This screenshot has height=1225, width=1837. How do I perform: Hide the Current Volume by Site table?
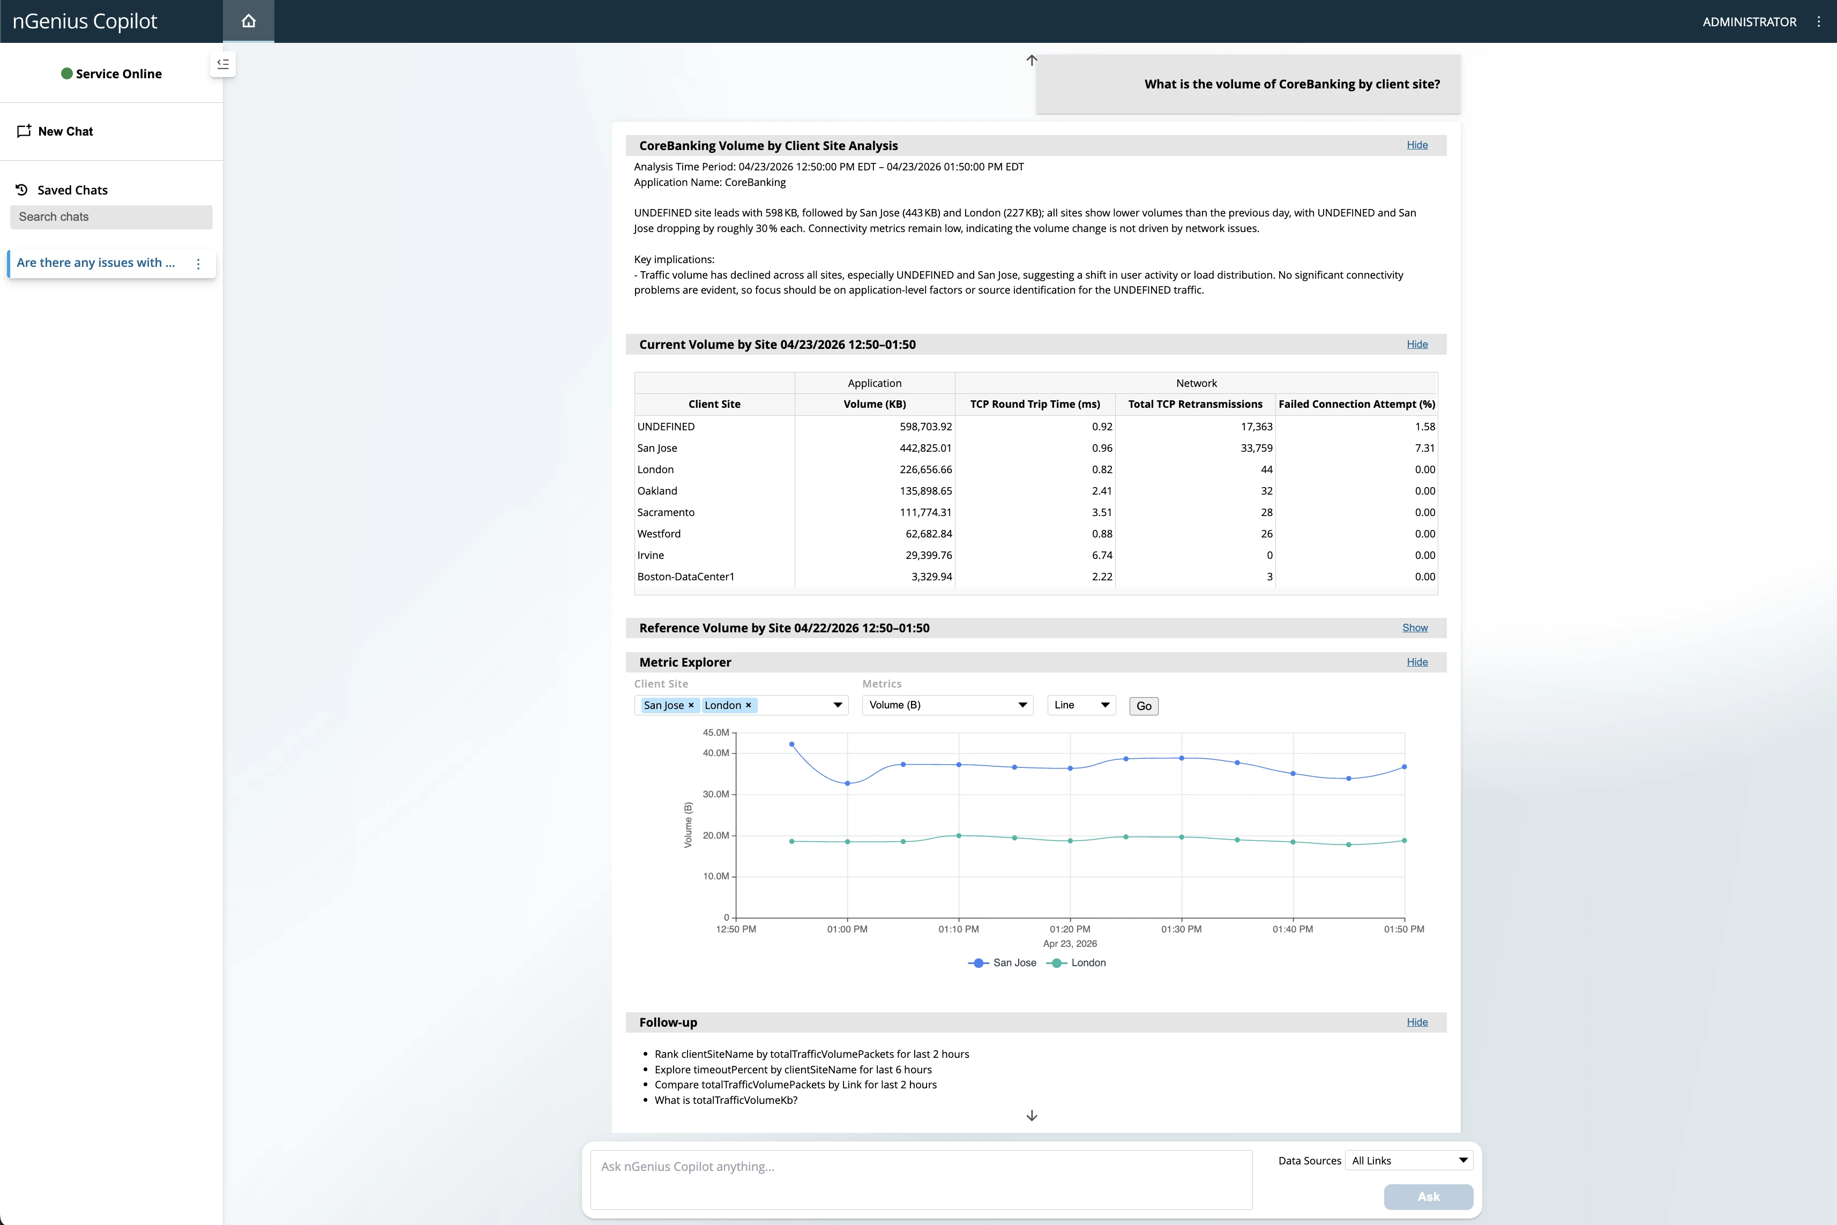click(1417, 345)
